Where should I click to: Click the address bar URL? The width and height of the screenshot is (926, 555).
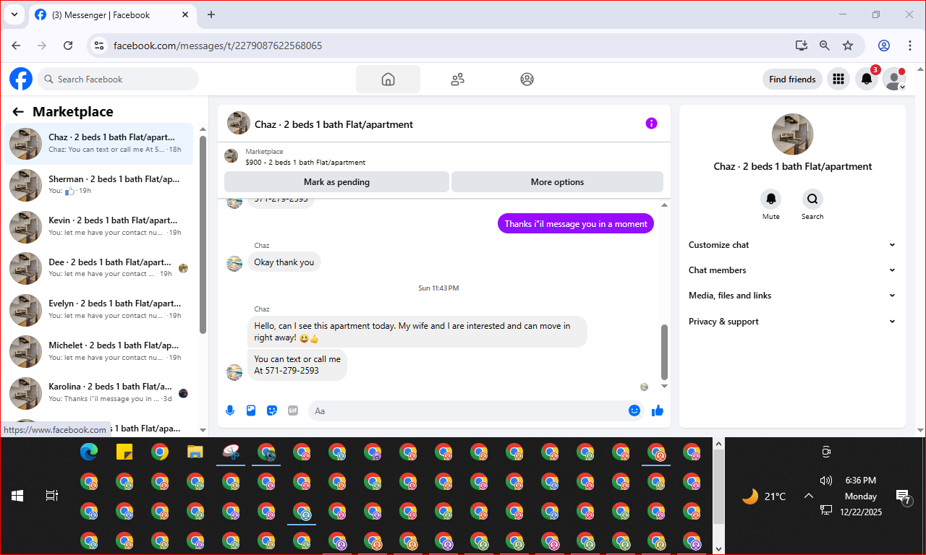(218, 46)
